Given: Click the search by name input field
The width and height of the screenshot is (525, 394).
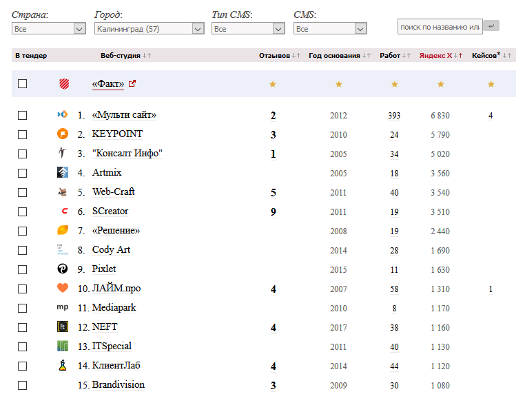Looking at the screenshot, I should pos(440,26).
